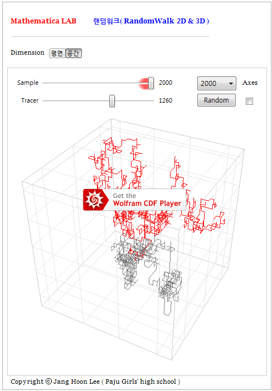Image resolution: width=272 pixels, height=391 pixels.
Task: Click the Get the Wolfram CDF Player banner
Action: (135, 200)
